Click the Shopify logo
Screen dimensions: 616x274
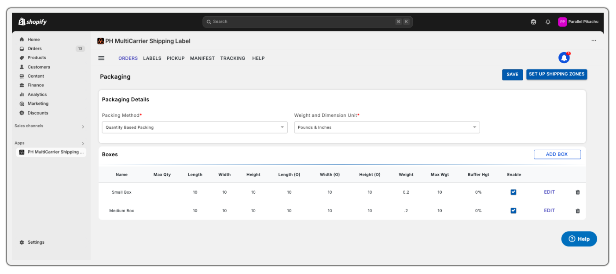[33, 22]
